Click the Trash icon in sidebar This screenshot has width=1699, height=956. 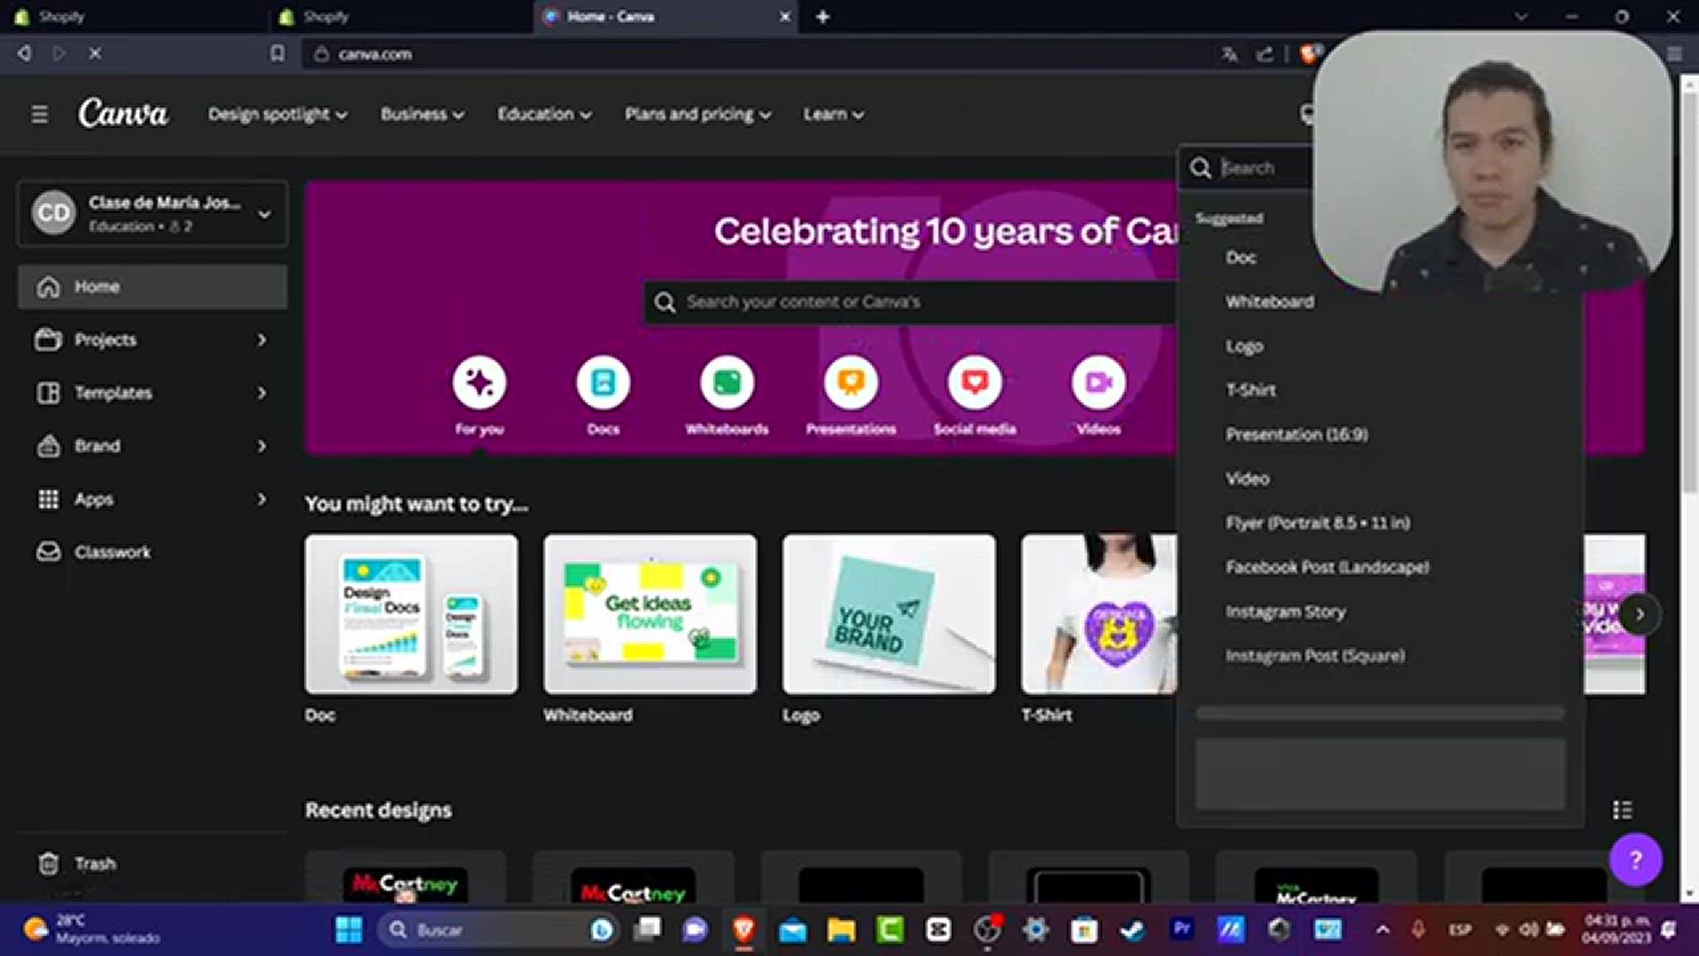(49, 863)
